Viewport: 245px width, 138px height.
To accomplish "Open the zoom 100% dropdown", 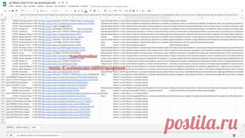I will tap(24, 11).
